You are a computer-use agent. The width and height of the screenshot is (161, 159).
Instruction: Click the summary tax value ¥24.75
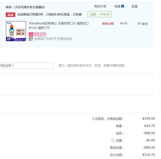coord(149,126)
